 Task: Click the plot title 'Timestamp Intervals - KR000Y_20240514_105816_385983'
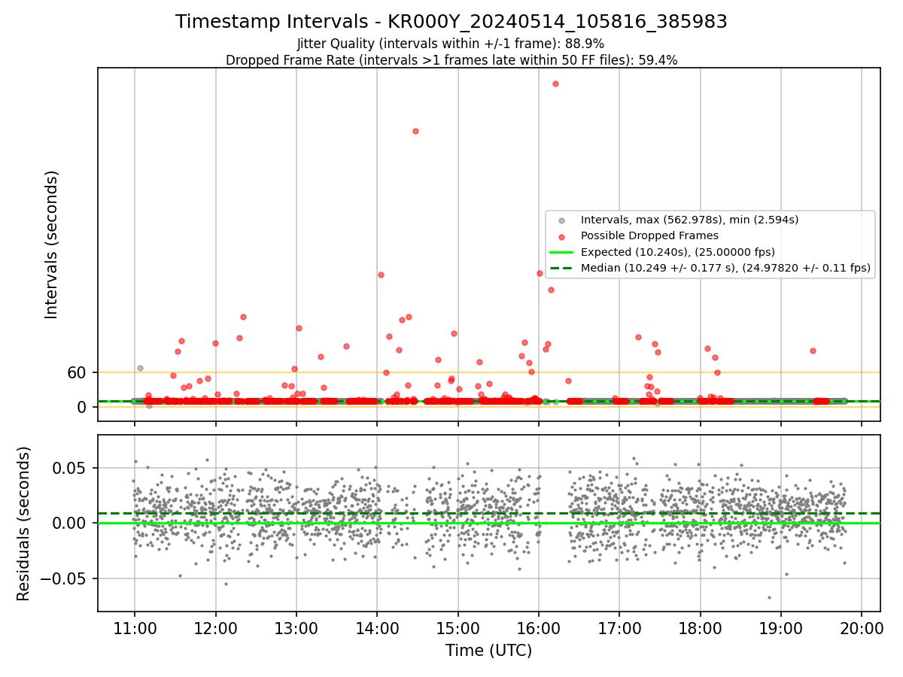(451, 22)
